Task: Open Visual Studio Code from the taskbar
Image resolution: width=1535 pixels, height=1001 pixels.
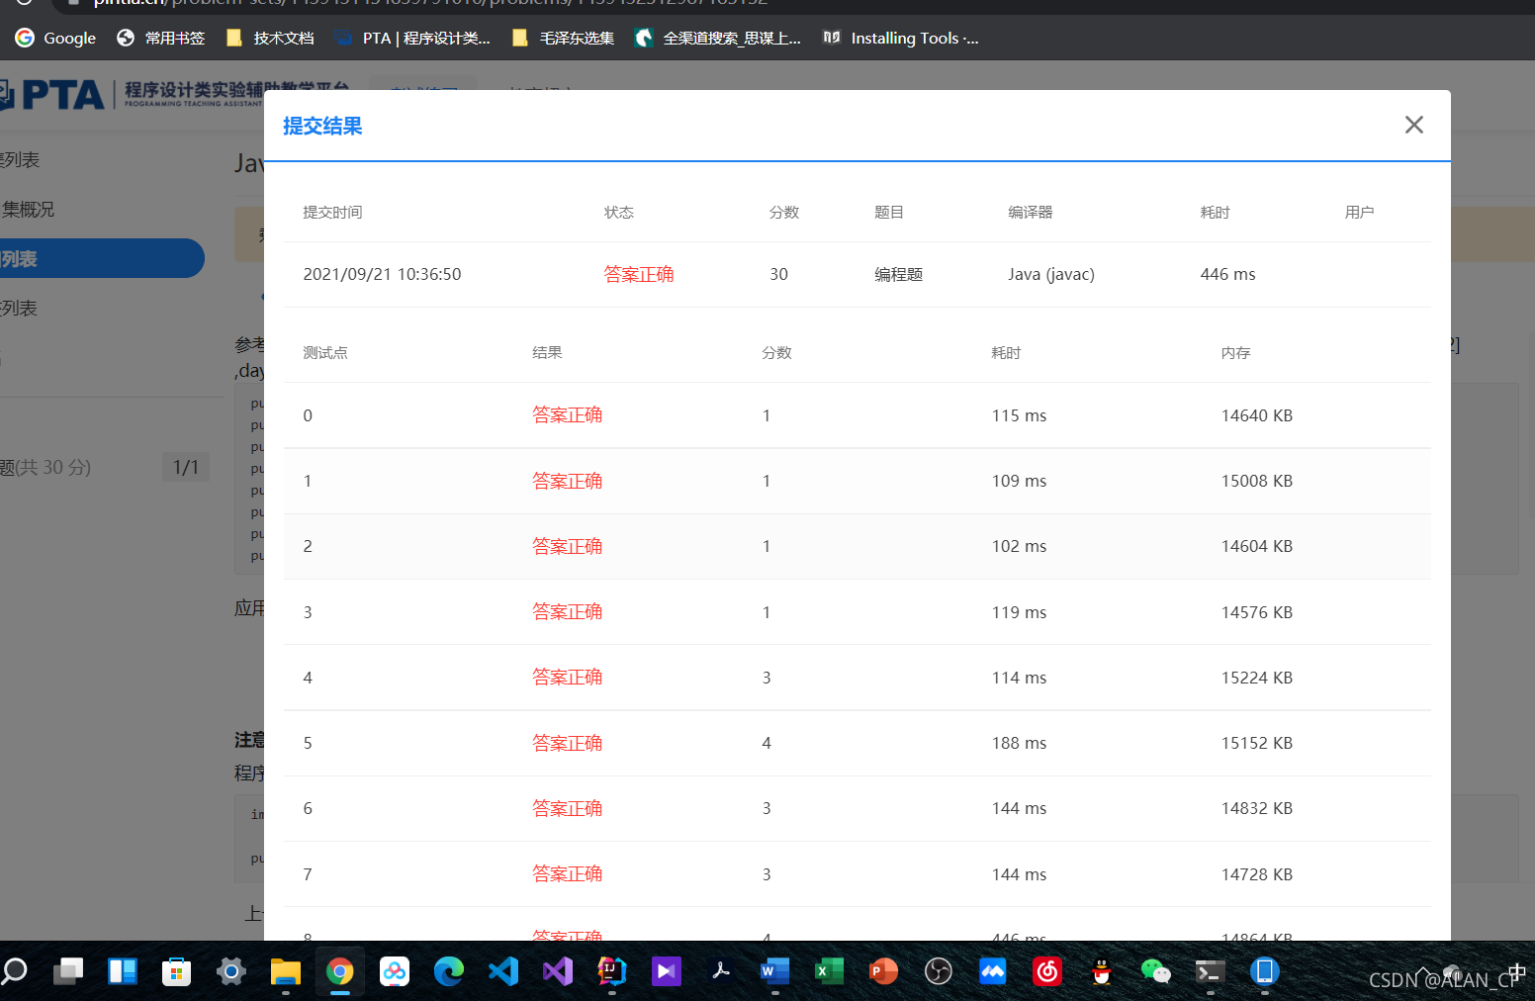Action: tap(503, 971)
